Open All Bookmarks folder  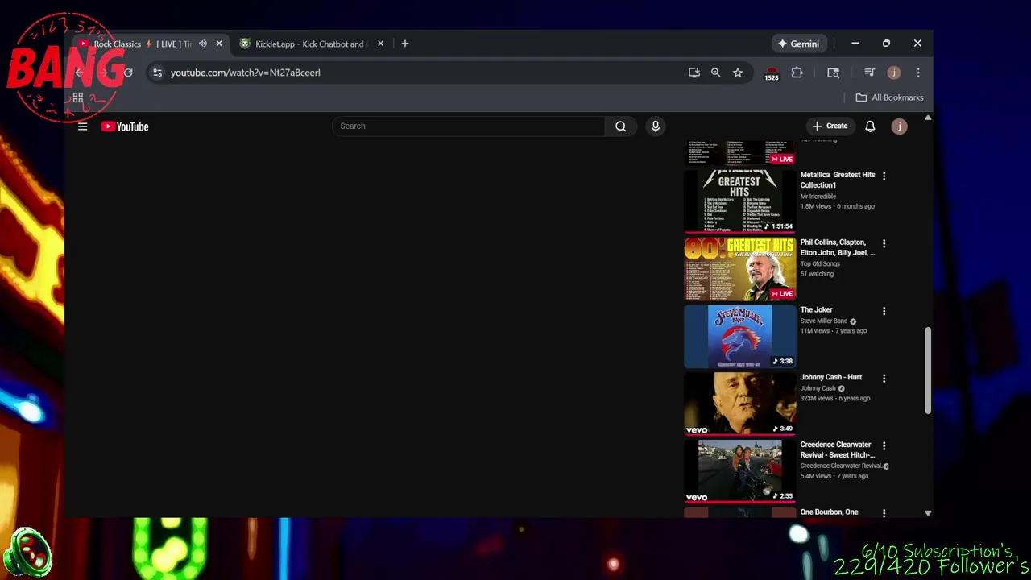tap(890, 97)
